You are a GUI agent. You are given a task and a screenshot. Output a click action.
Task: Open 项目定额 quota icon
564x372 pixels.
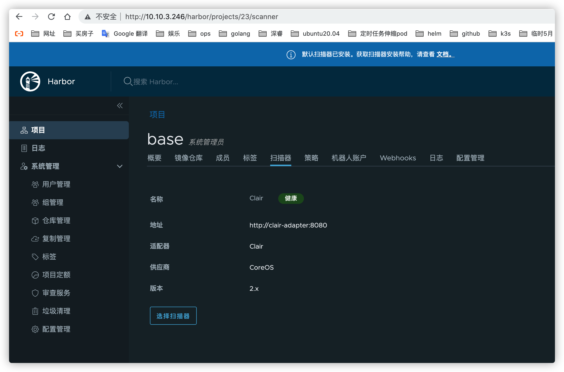click(35, 275)
